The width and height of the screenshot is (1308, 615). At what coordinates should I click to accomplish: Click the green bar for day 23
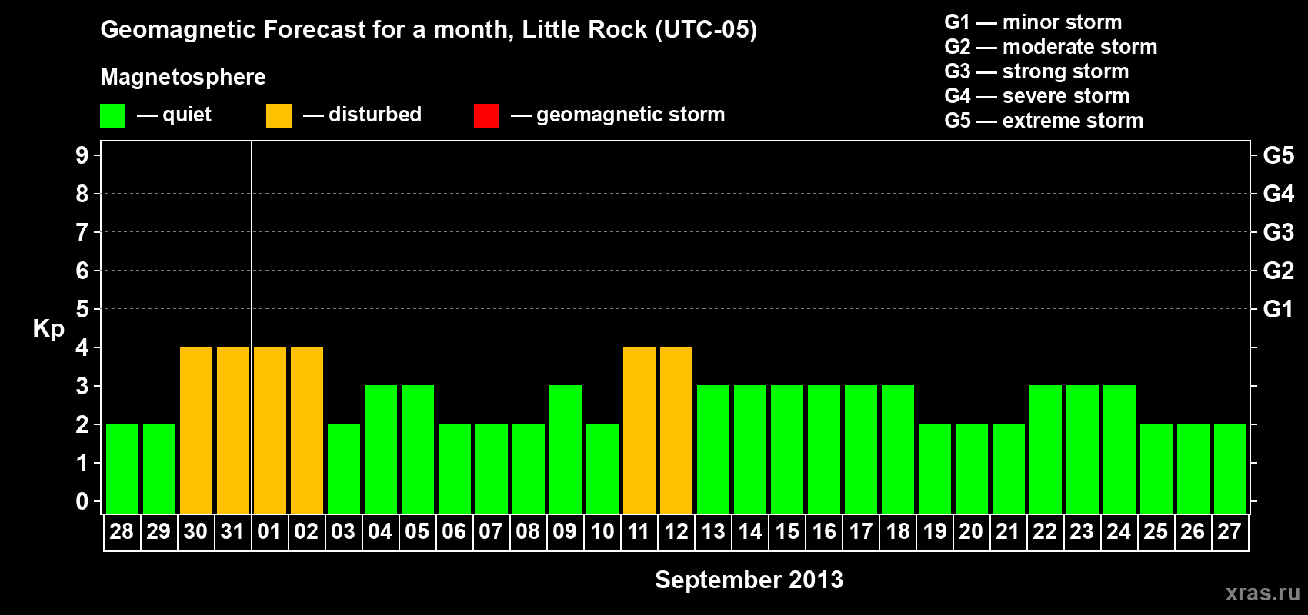tap(1083, 450)
